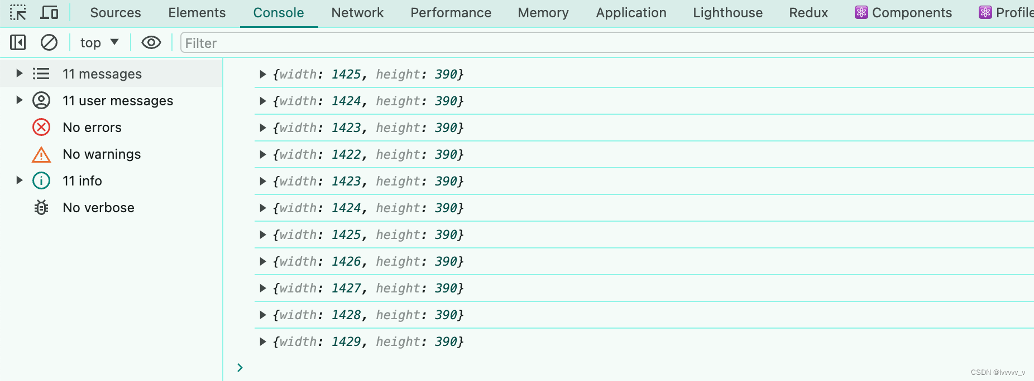This screenshot has height=381, width=1034.
Task: Expand the {width: 1429} message triangle
Action: coord(262,341)
